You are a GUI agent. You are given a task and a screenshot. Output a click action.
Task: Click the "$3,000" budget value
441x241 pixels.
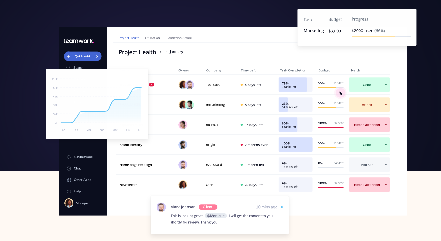click(x=335, y=31)
